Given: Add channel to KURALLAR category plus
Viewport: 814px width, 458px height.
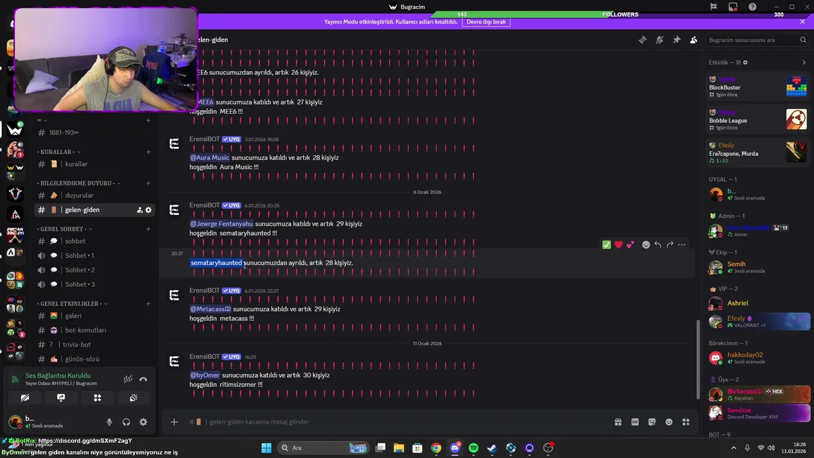Looking at the screenshot, I should pyautogui.click(x=148, y=152).
